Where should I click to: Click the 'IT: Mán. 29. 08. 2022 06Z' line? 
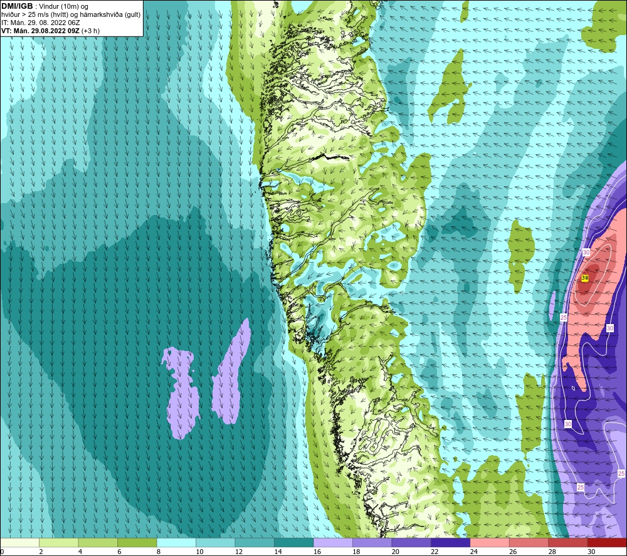point(41,23)
